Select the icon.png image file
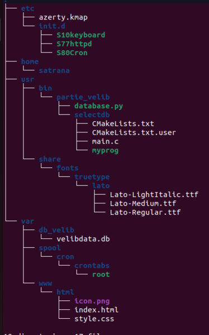This screenshot has height=335, width=209. (x=92, y=301)
